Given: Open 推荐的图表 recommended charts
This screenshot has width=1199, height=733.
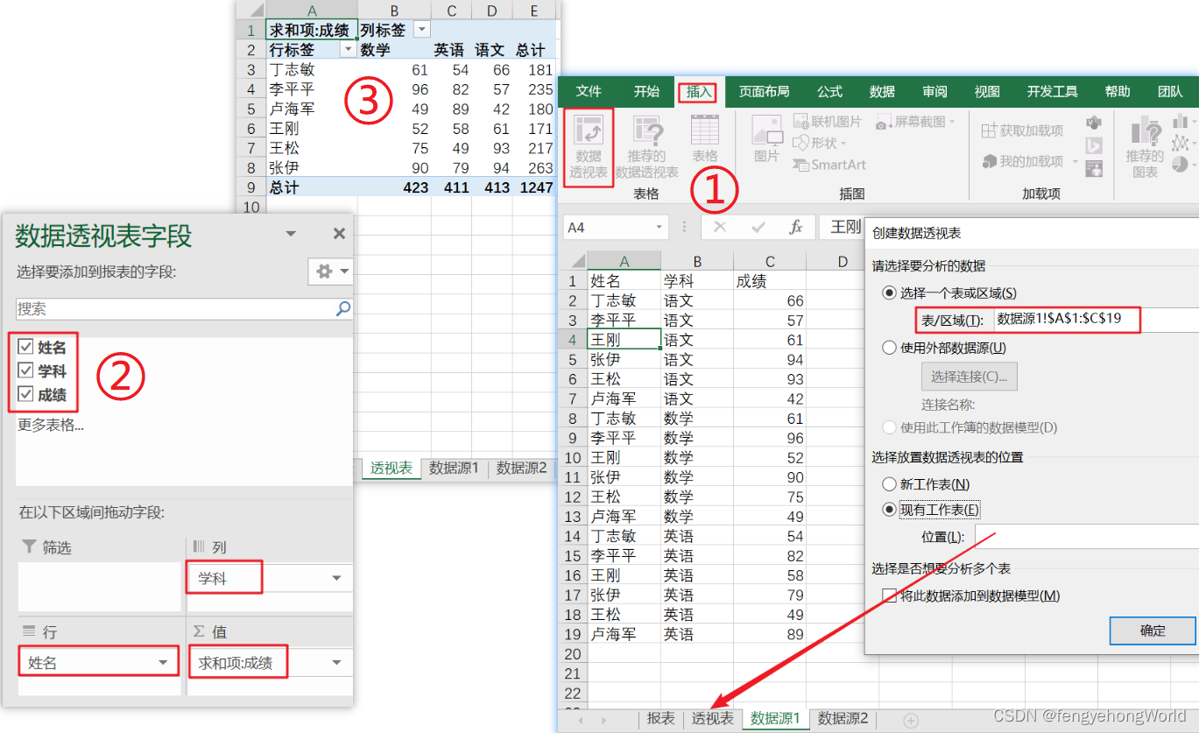Looking at the screenshot, I should (x=1145, y=146).
